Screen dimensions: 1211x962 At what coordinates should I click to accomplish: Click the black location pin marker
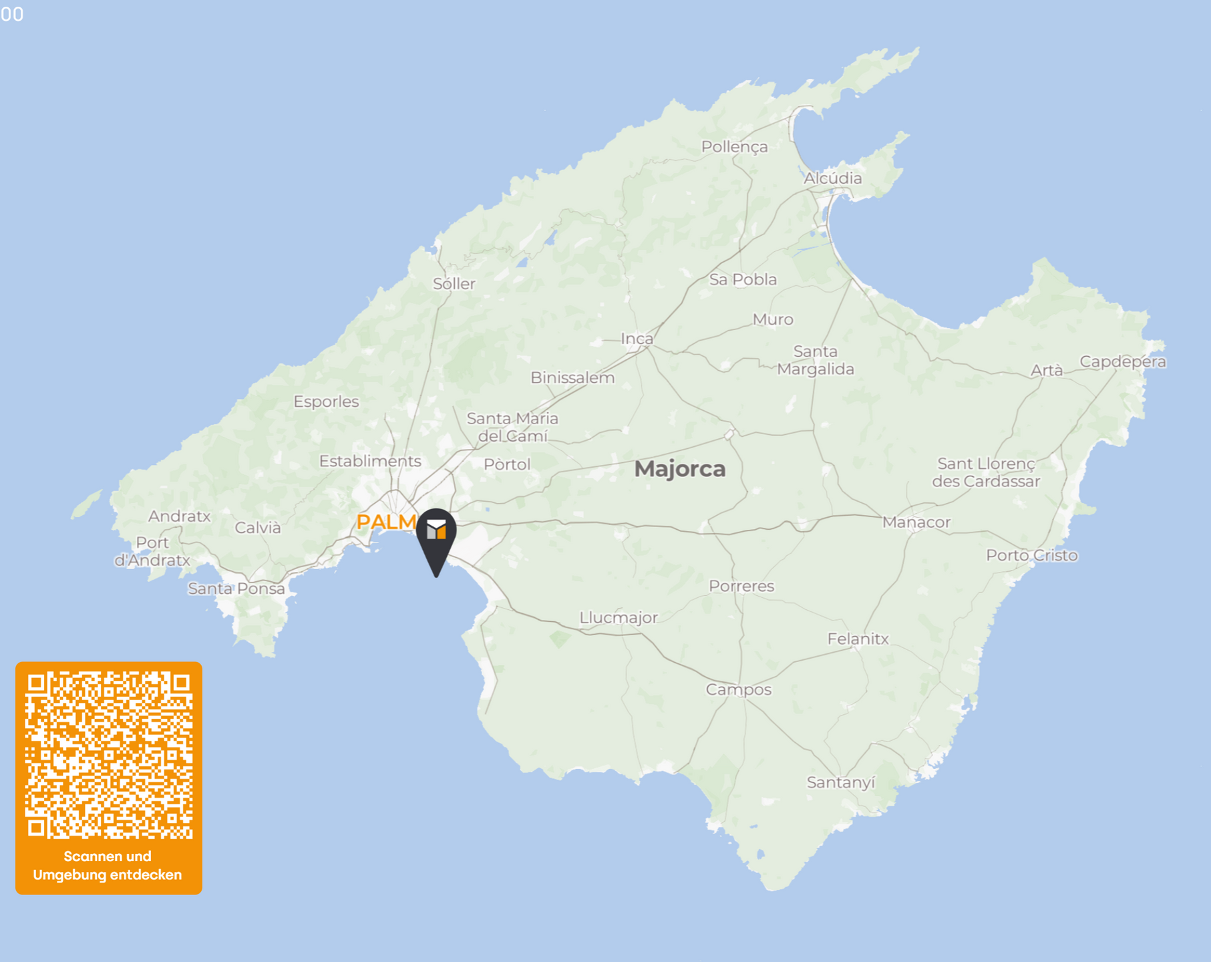click(x=436, y=542)
